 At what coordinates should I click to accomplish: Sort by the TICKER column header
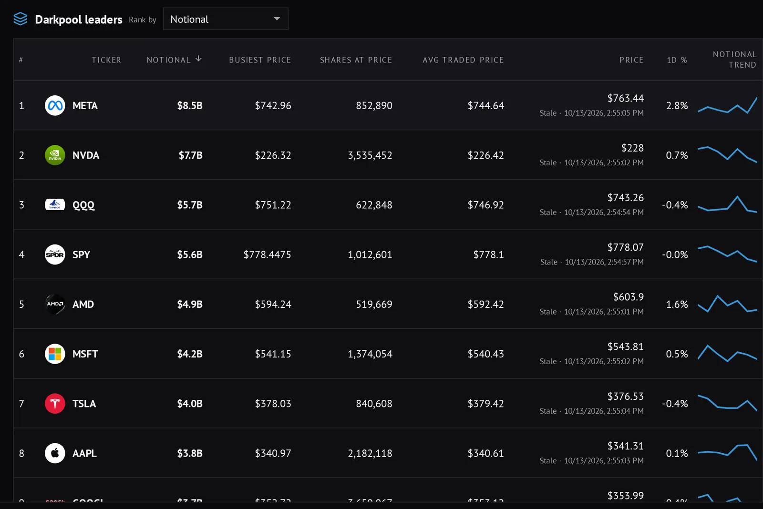click(106, 60)
